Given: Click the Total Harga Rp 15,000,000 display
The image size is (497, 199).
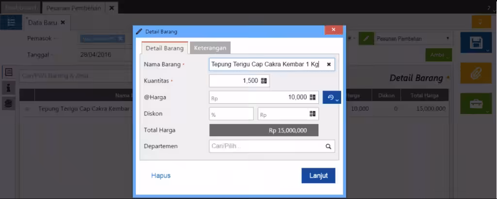Looking at the screenshot, I should pyautogui.click(x=264, y=130).
